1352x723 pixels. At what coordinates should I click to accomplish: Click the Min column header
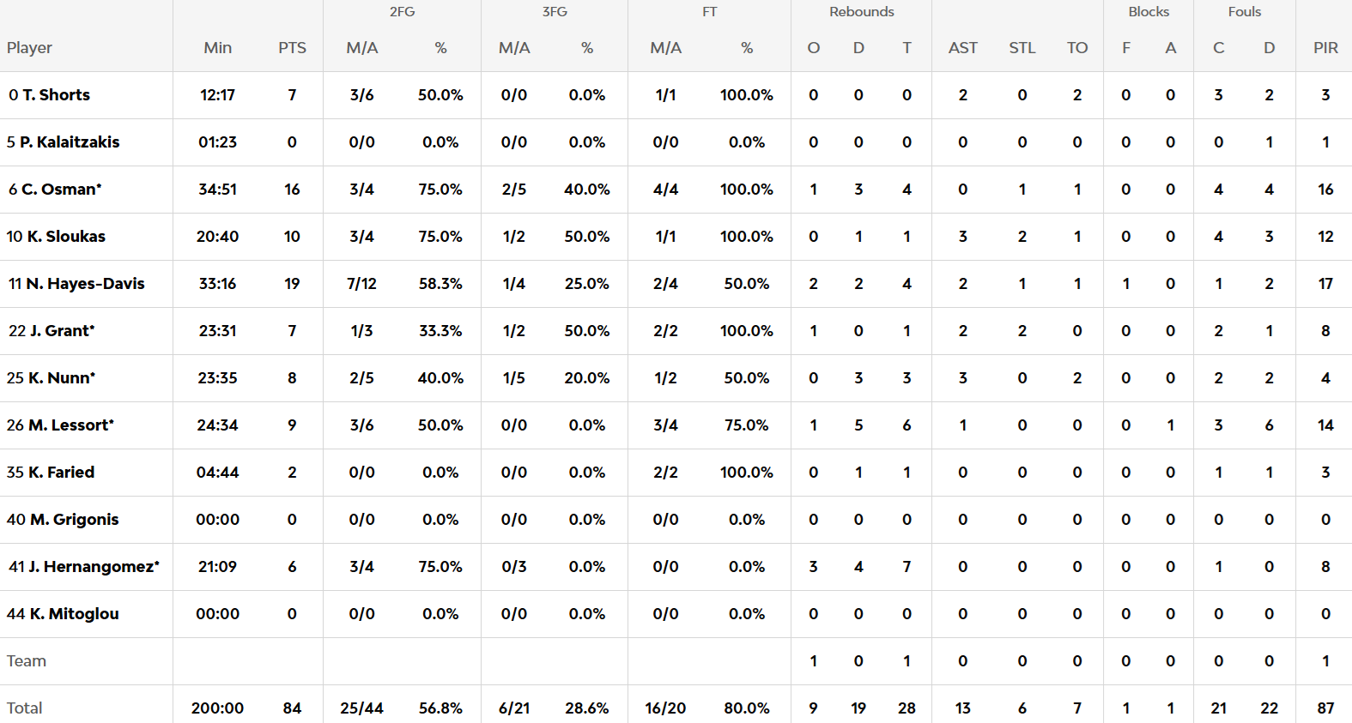pyautogui.click(x=217, y=48)
